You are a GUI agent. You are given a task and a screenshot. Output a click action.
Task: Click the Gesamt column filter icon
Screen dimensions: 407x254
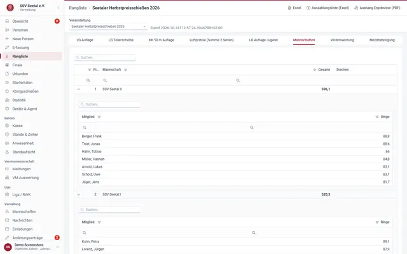tap(314, 70)
